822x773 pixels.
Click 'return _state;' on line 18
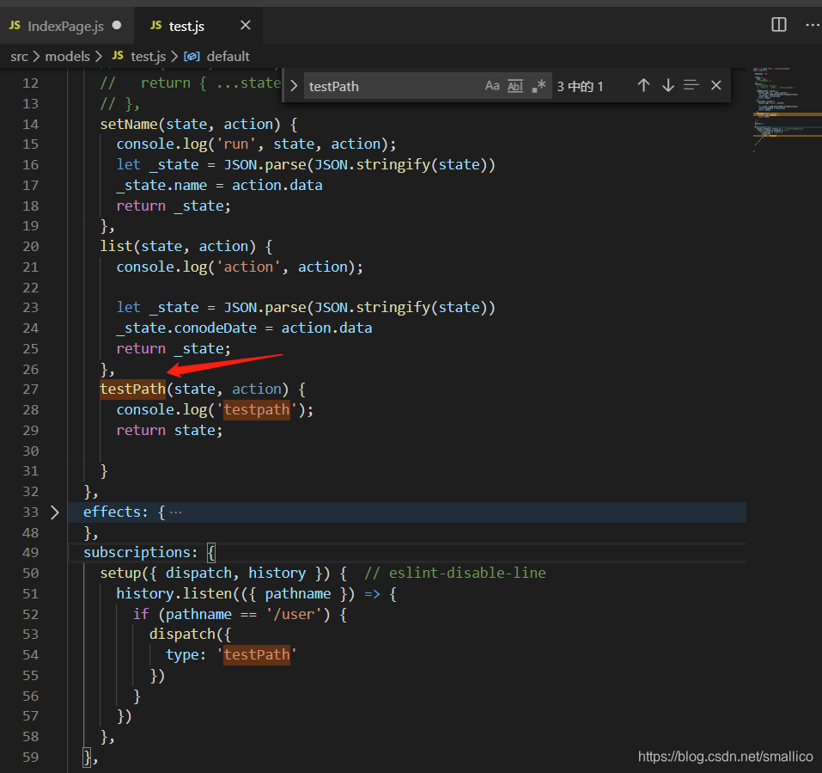[x=174, y=206]
